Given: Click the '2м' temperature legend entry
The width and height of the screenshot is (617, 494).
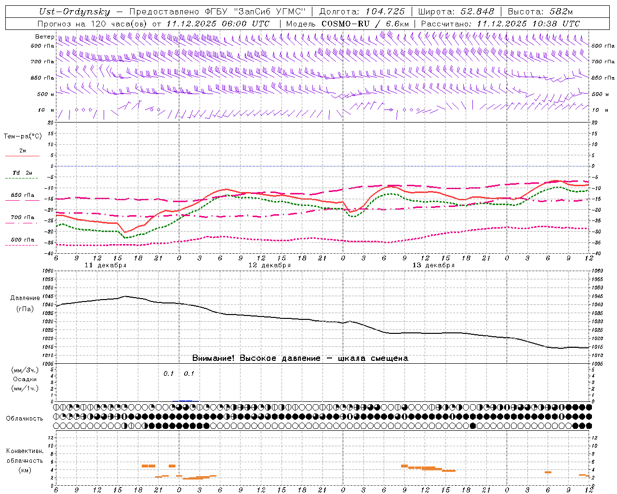Looking at the screenshot, I should [x=23, y=151].
